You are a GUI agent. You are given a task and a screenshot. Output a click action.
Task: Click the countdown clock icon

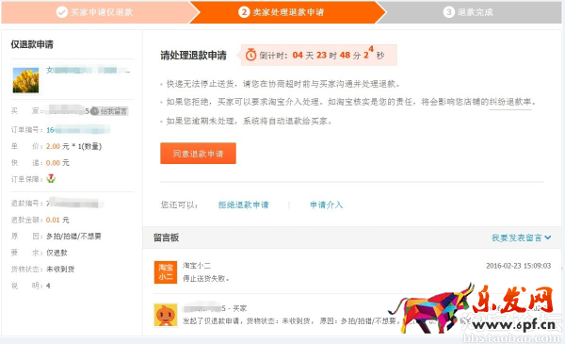pos(250,56)
